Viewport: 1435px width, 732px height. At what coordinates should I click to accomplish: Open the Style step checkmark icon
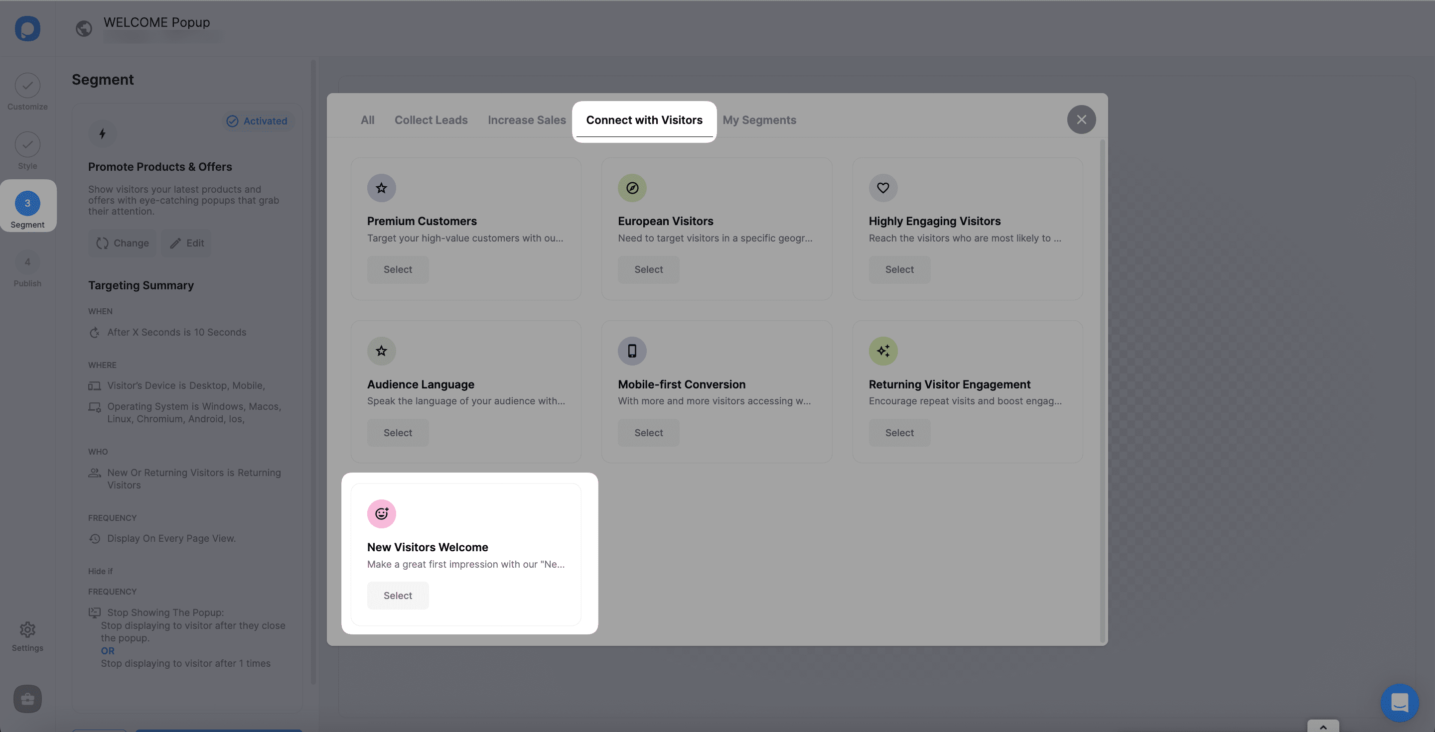(x=27, y=145)
